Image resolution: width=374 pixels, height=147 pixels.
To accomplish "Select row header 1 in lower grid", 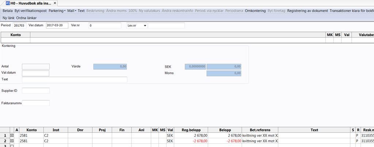I will click(x=5, y=135).
